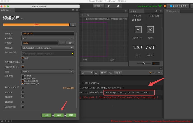193x123 pixels.
Task: Click the browse path ellipsis button
Action: point(62,43)
